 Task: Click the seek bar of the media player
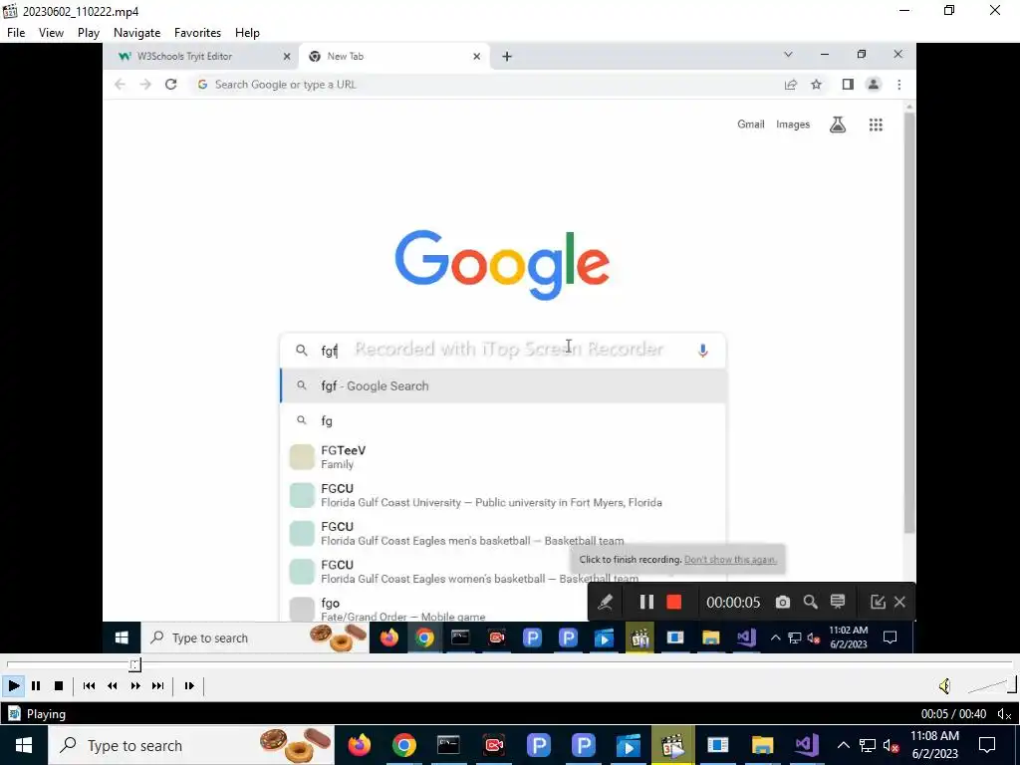click(x=509, y=664)
